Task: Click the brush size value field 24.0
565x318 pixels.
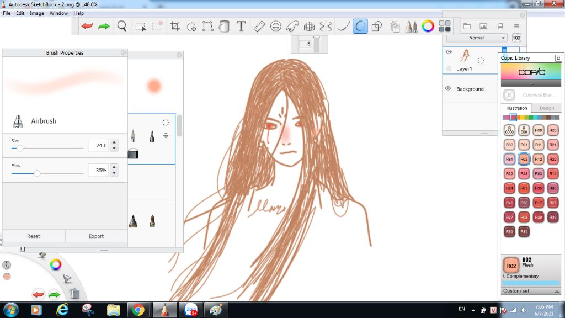Action: 98,145
